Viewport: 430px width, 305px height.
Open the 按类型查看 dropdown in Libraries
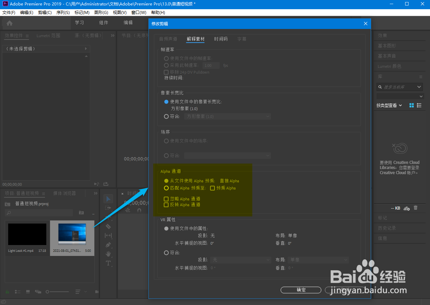(389, 105)
